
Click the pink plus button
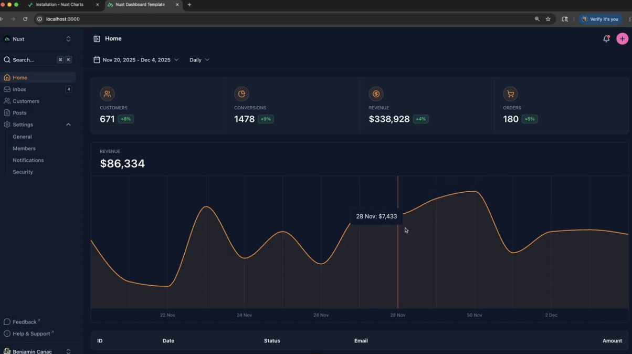622,39
